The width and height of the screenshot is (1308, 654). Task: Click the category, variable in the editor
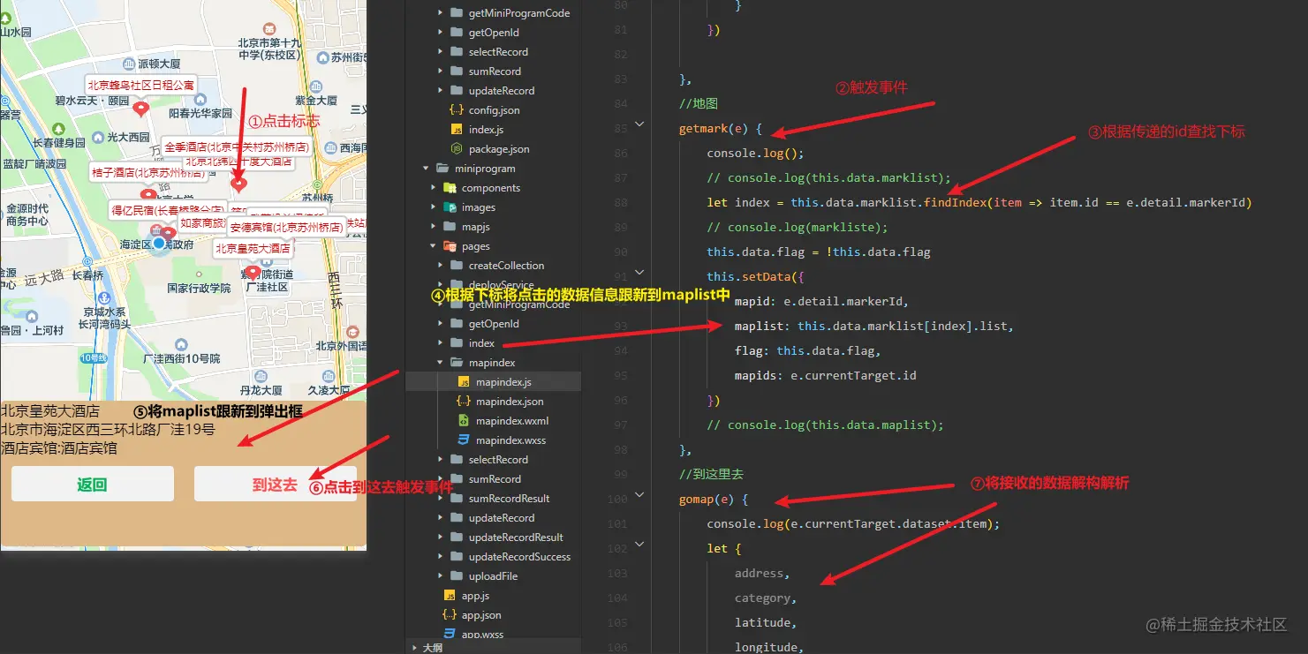click(766, 598)
